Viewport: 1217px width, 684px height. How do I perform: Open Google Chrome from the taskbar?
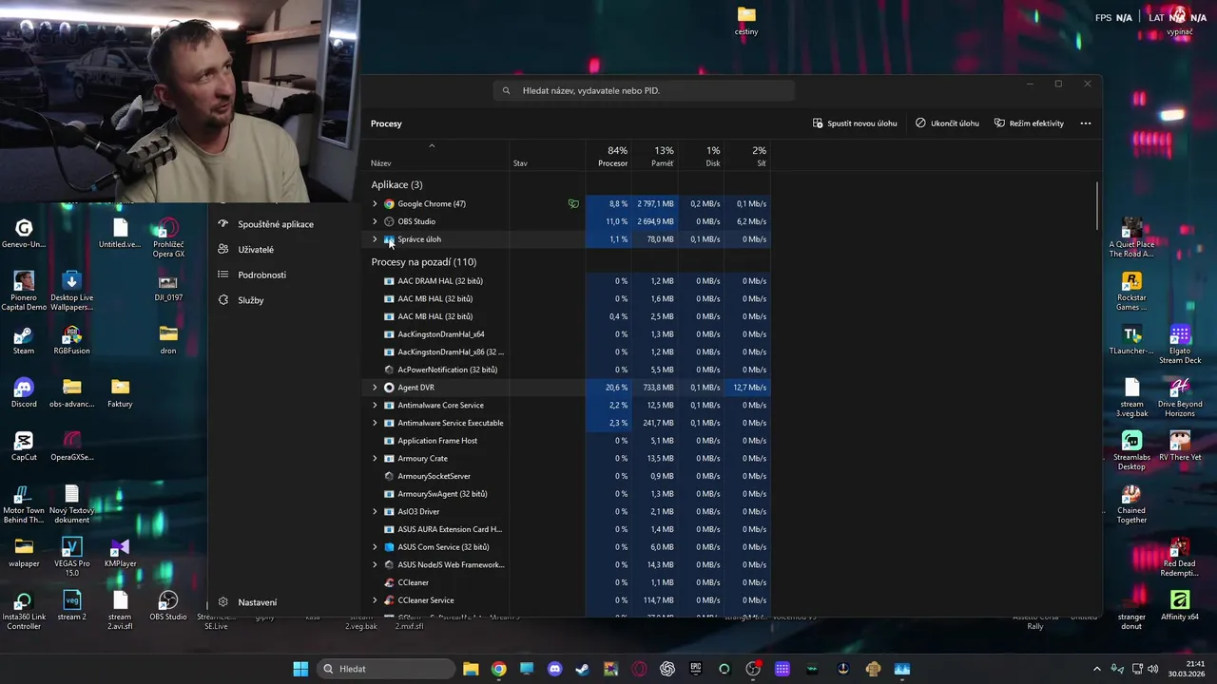(498, 669)
